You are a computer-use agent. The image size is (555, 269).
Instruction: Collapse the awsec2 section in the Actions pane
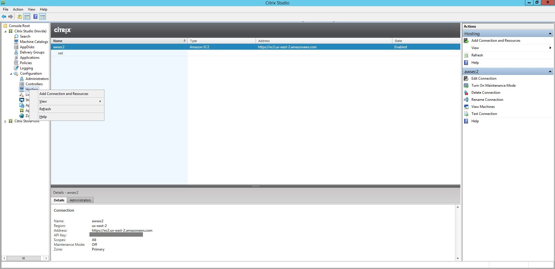click(x=550, y=72)
